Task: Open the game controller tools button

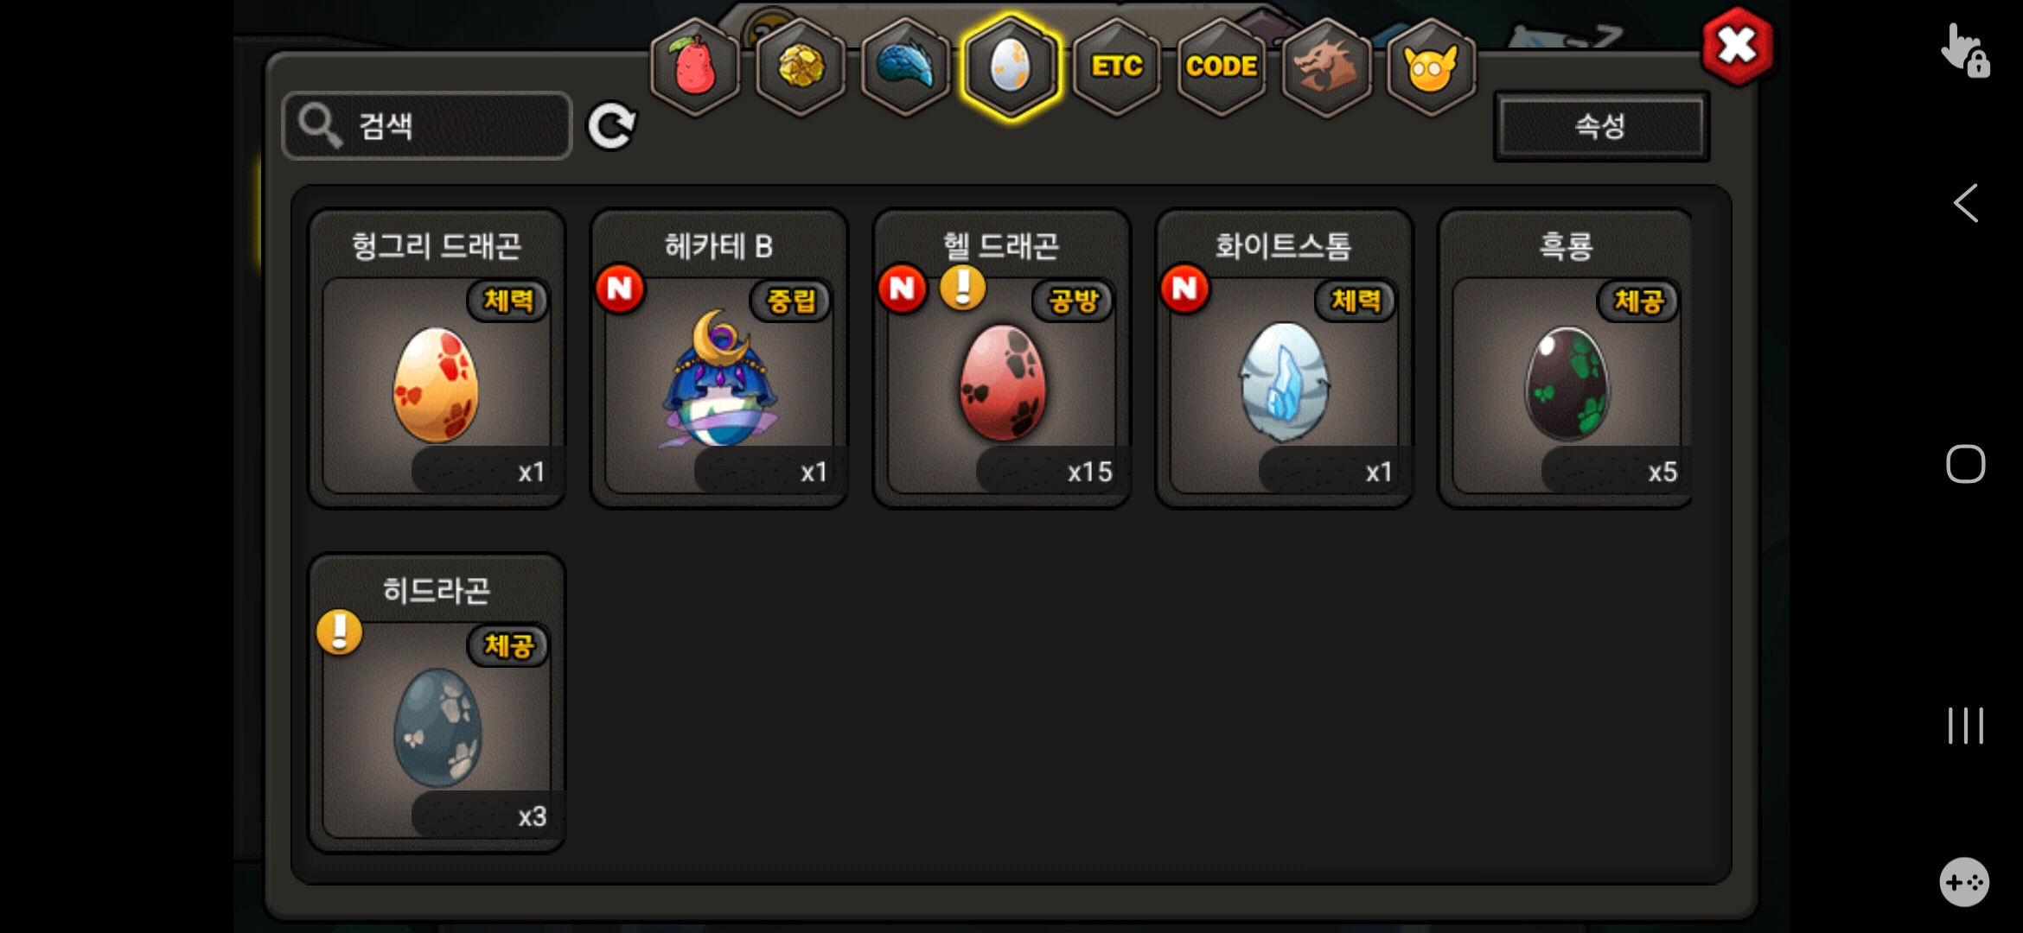Action: point(1964,882)
